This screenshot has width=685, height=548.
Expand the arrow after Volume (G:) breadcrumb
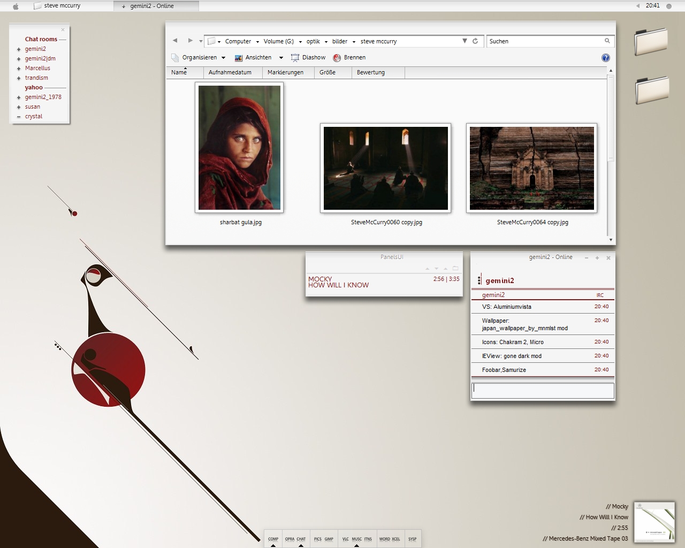(300, 42)
